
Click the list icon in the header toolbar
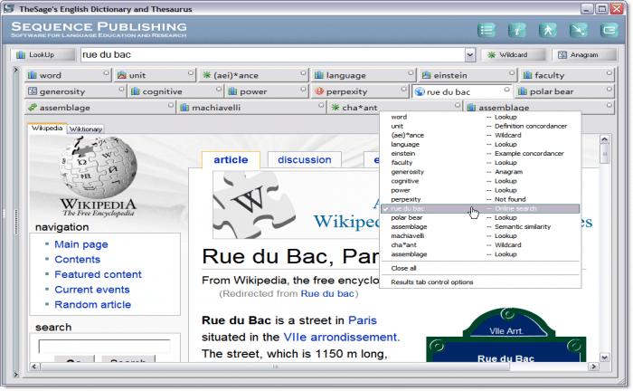tap(487, 30)
